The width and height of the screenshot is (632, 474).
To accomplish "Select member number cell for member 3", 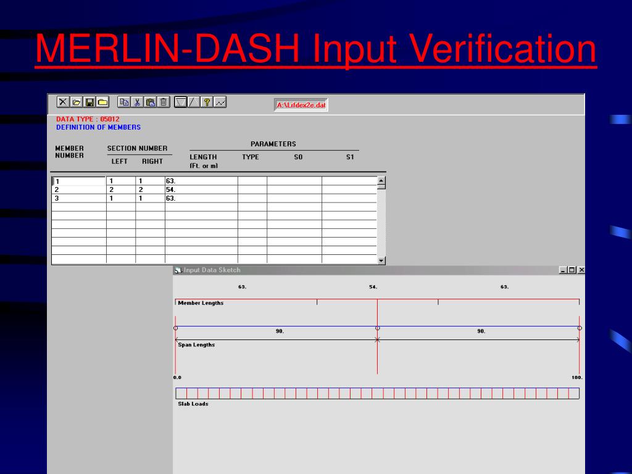I will [79, 198].
